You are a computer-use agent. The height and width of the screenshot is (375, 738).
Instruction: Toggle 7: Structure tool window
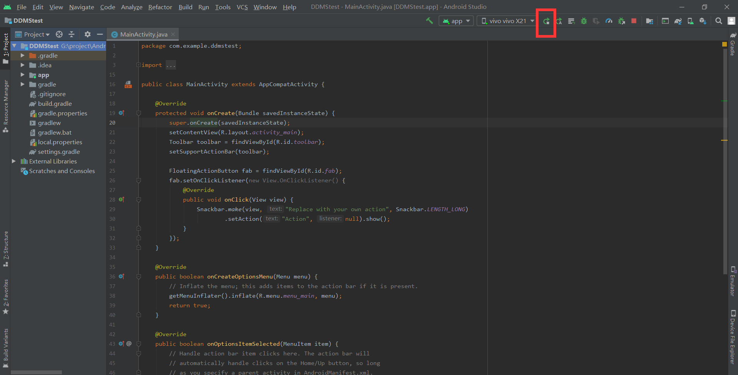[x=5, y=249]
